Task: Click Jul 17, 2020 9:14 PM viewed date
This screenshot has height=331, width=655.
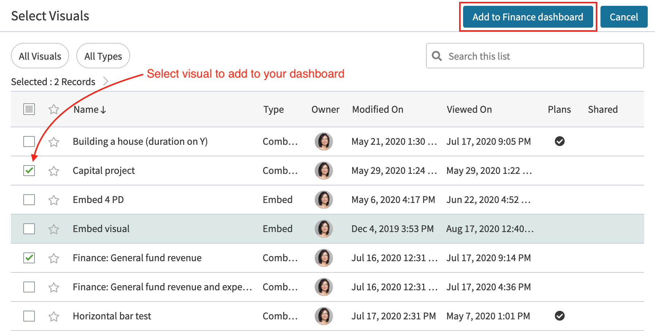Action: tap(489, 258)
